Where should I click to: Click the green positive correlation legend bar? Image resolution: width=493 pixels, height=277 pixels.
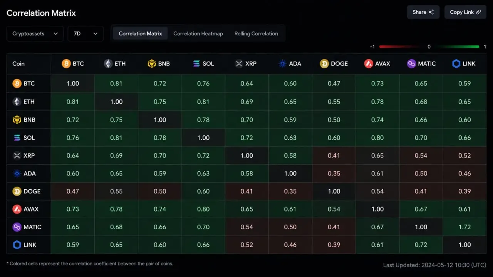(x=458, y=47)
